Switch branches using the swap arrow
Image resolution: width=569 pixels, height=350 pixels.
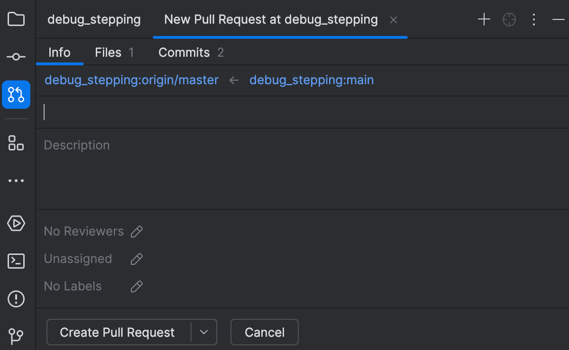(233, 80)
